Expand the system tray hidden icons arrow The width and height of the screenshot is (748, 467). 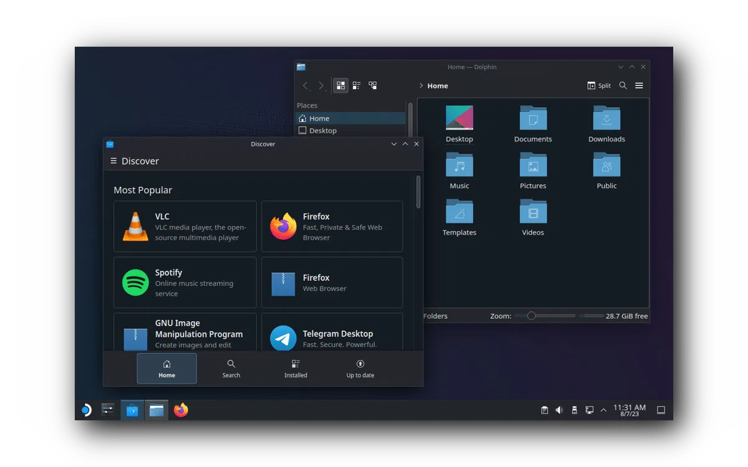(x=603, y=410)
